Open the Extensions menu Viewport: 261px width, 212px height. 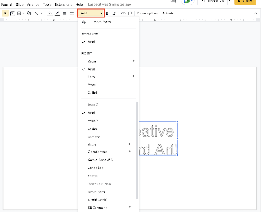tap(63, 5)
